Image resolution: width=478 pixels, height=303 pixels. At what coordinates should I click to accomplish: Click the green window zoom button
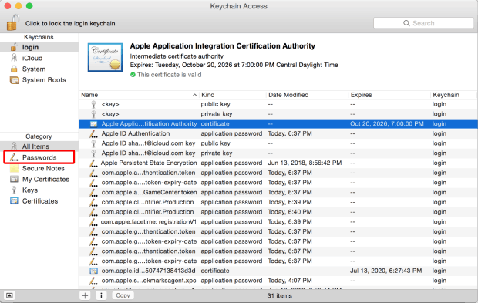point(29,6)
